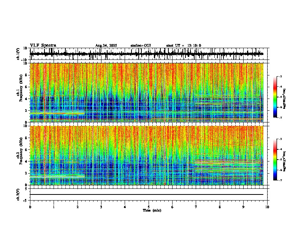Click the "Time (min)" axis label
301x232 pixels.
point(152,210)
